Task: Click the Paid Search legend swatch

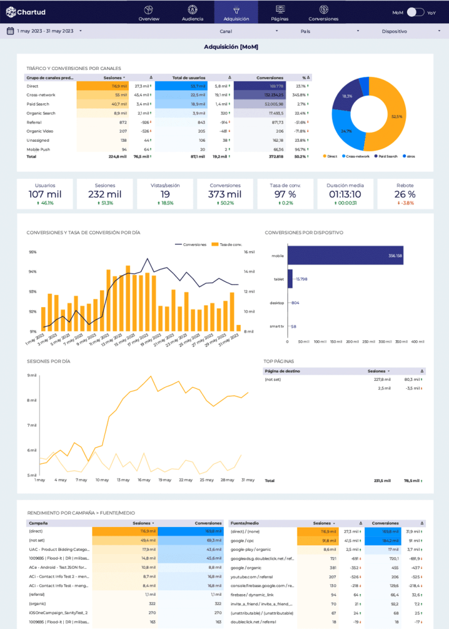Action: (x=376, y=156)
